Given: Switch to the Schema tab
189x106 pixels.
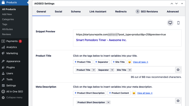Looking at the screenshot, I should (x=76, y=12).
